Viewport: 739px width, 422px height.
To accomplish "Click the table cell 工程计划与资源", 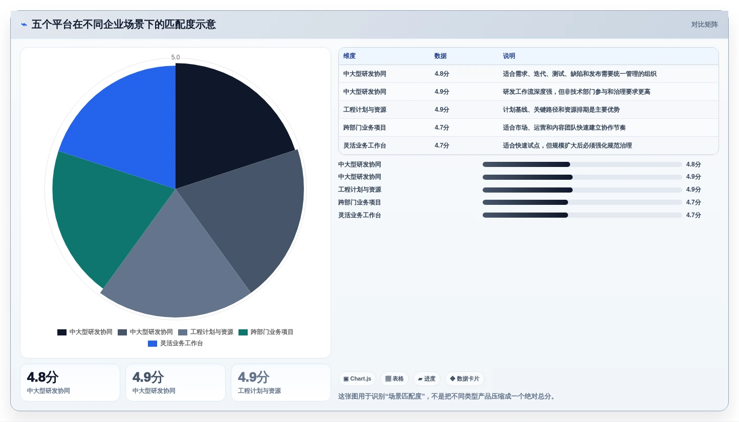I will coord(365,110).
